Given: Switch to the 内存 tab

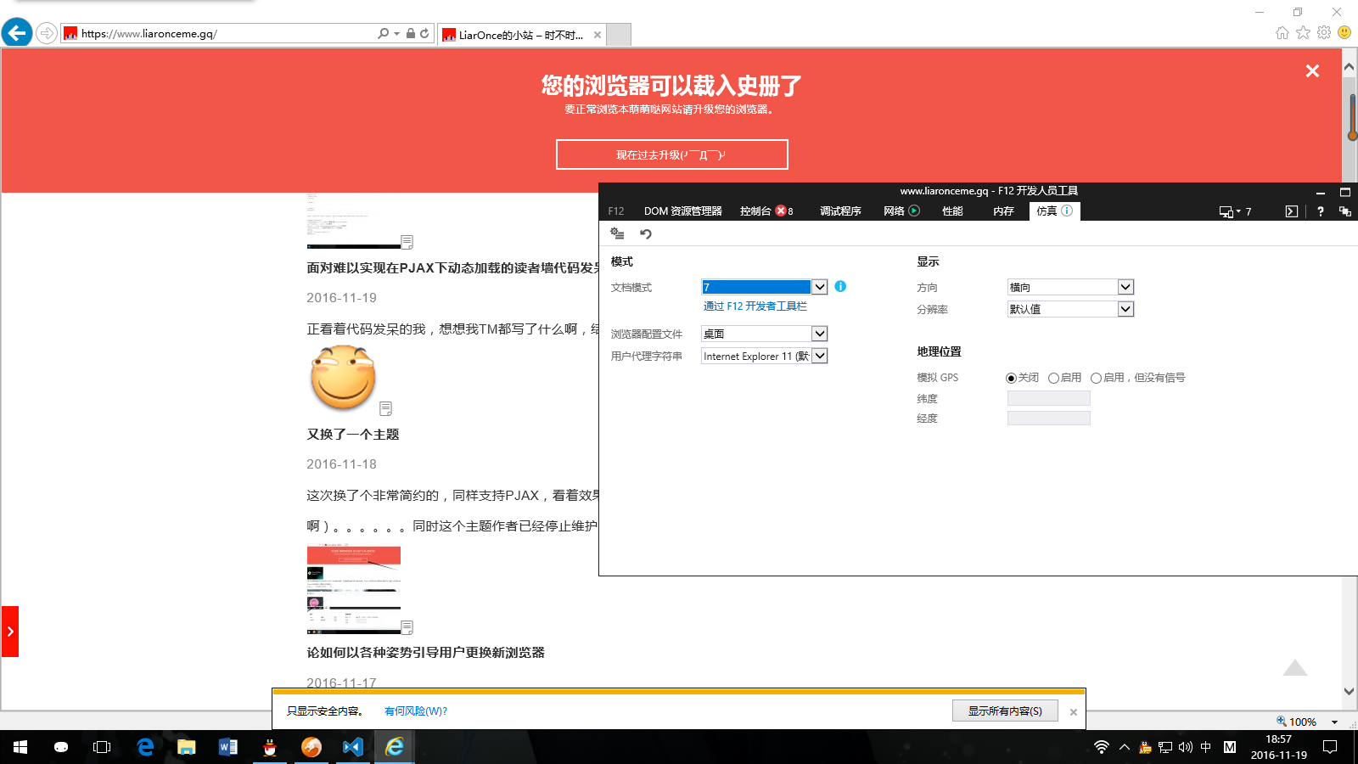Looking at the screenshot, I should click(x=1003, y=211).
